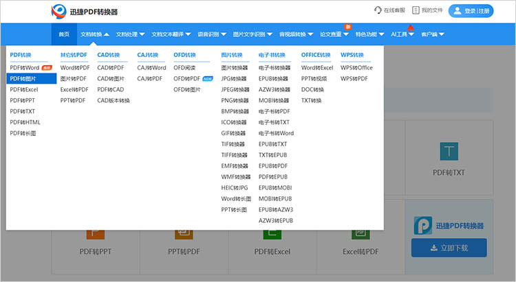Select PDF转Word menu item
Image resolution: width=516 pixels, height=282 pixels.
pos(25,68)
